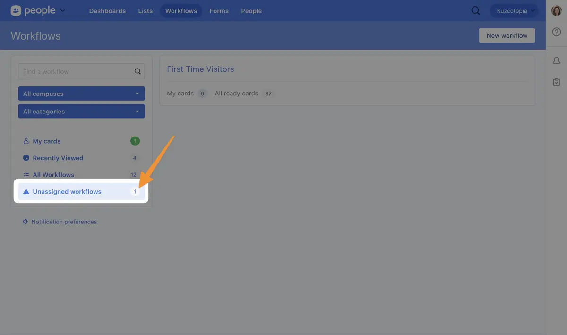Click the My cards person icon
The width and height of the screenshot is (567, 335).
pyautogui.click(x=26, y=141)
